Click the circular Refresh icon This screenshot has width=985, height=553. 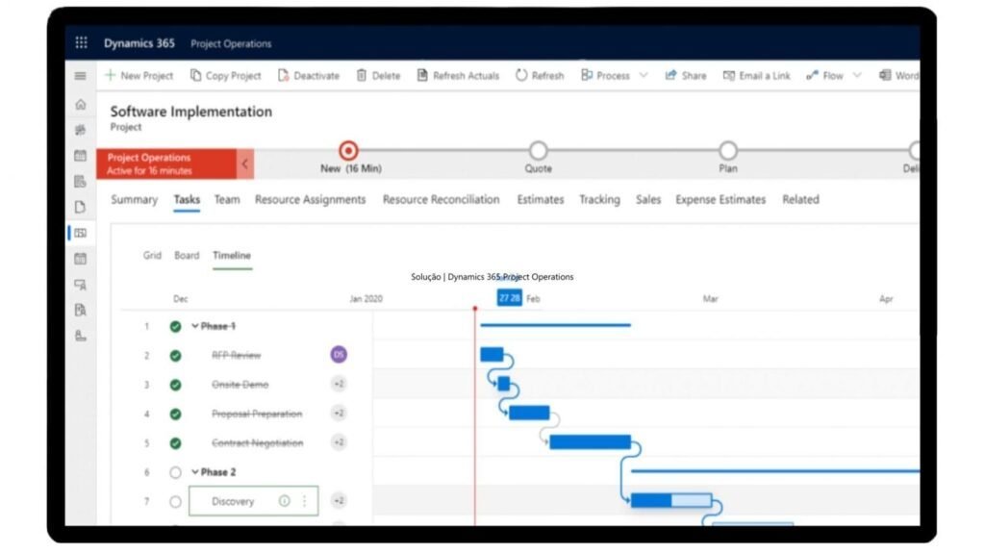(521, 75)
